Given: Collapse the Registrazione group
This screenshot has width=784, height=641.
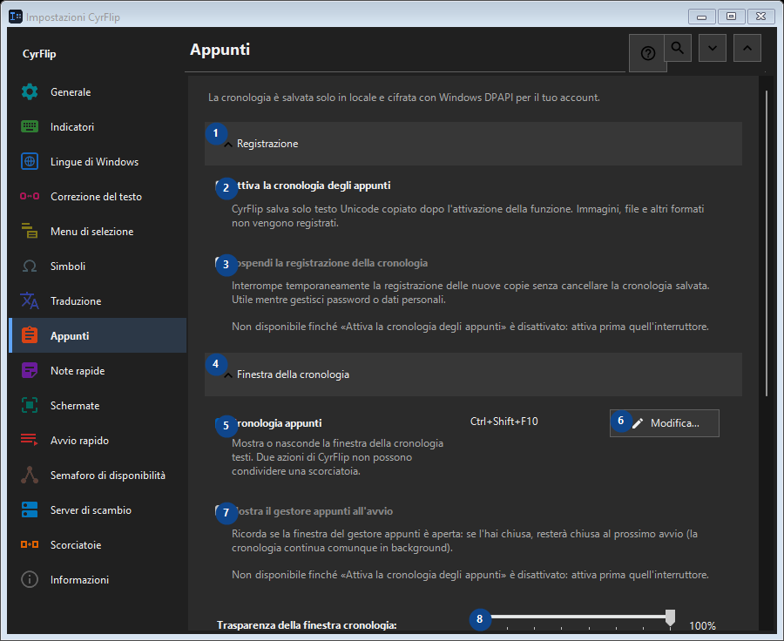Looking at the screenshot, I should (473, 144).
